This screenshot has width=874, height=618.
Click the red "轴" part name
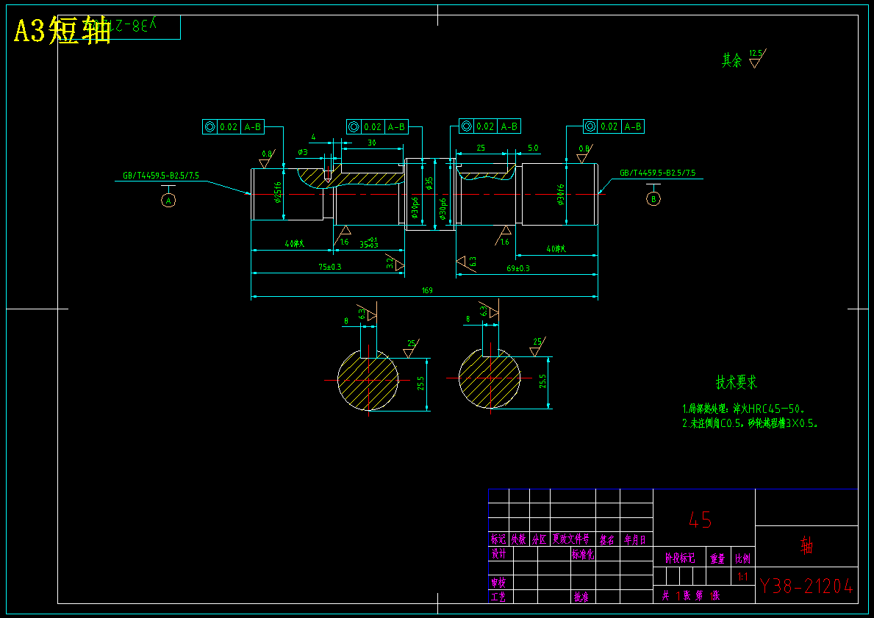coord(806,545)
